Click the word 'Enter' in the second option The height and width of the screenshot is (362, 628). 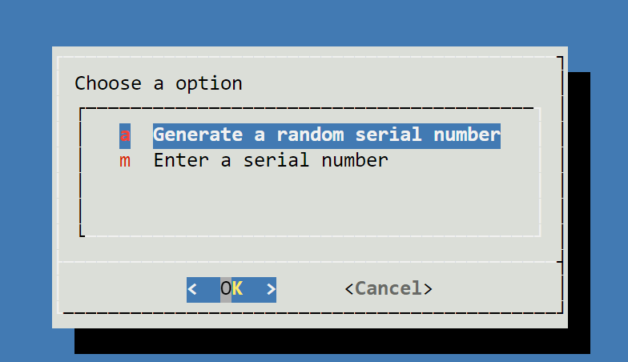(x=181, y=160)
